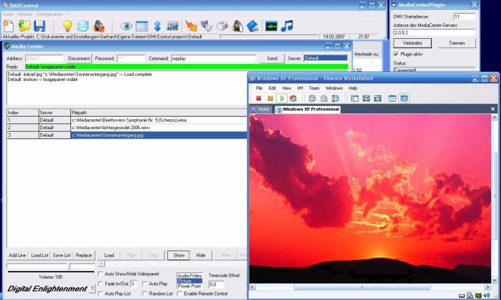Click the eye icon in DMXControl toolbar
The image size is (501, 300).
point(127,26)
